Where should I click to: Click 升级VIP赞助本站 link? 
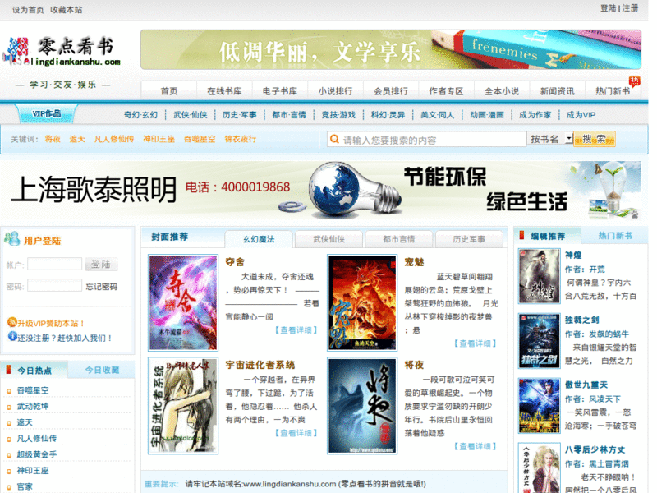(x=51, y=323)
